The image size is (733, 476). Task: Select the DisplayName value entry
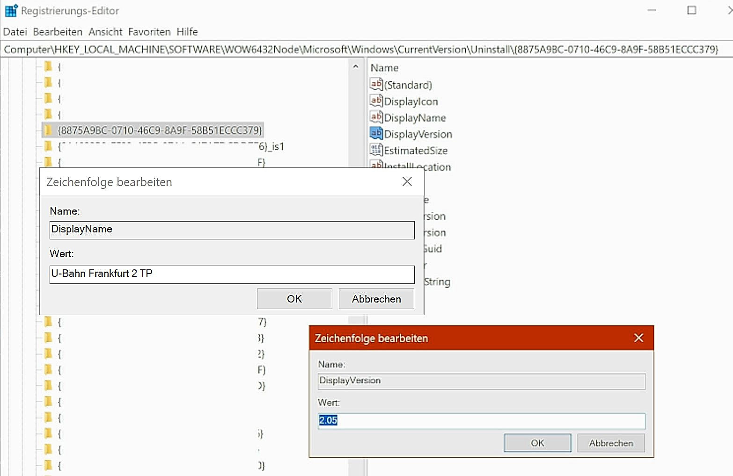pos(415,117)
